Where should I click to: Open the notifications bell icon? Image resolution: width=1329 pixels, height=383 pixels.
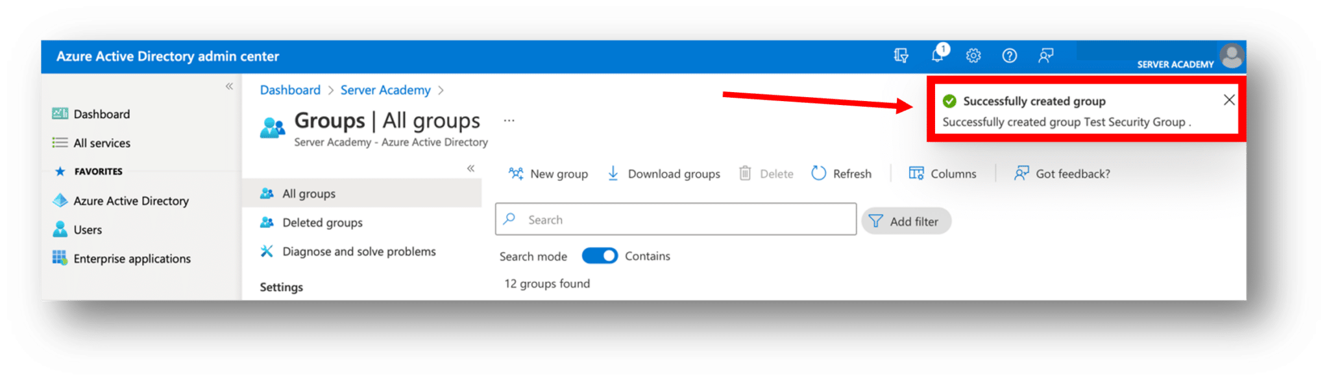point(937,56)
